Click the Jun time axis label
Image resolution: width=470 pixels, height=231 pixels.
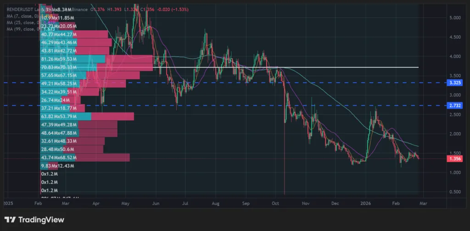point(155,203)
